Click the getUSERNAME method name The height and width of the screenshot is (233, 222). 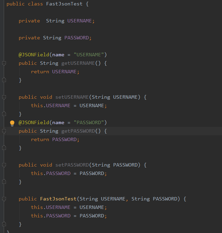[x=78, y=63]
